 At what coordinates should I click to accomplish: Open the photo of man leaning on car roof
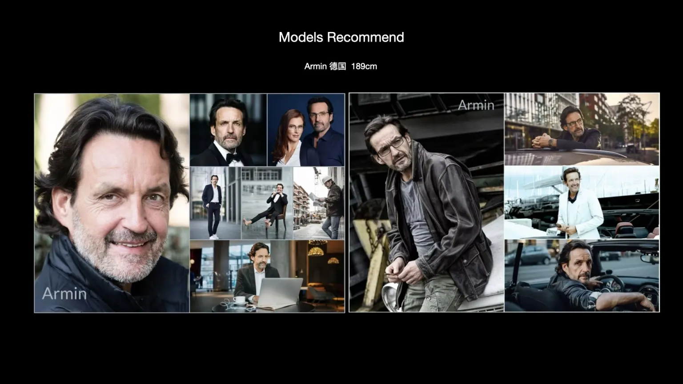tap(582, 129)
